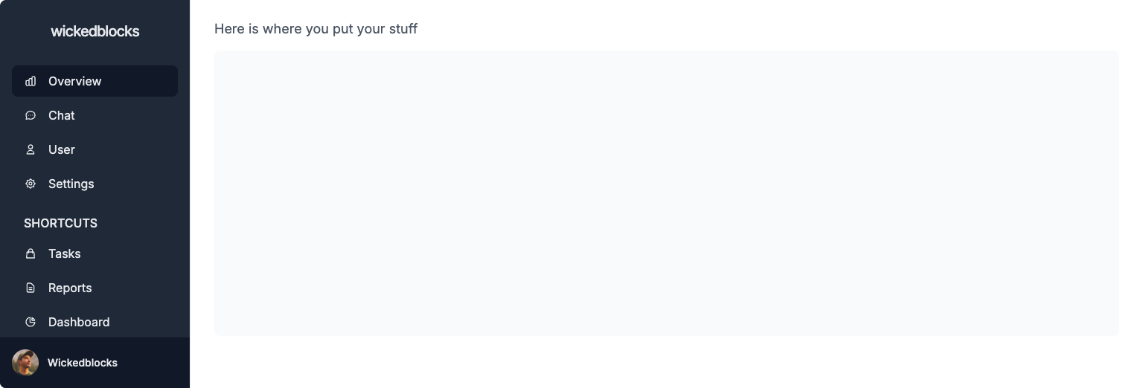Click the Wickedblocks profile name in footer

pyautogui.click(x=83, y=363)
